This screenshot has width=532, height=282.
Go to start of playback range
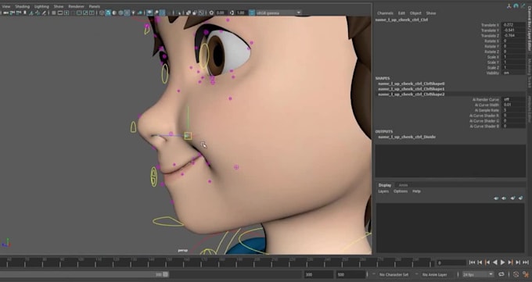click(x=472, y=262)
